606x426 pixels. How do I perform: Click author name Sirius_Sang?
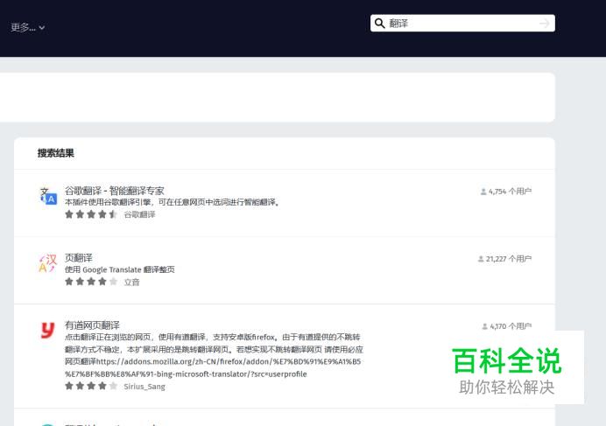(x=144, y=387)
